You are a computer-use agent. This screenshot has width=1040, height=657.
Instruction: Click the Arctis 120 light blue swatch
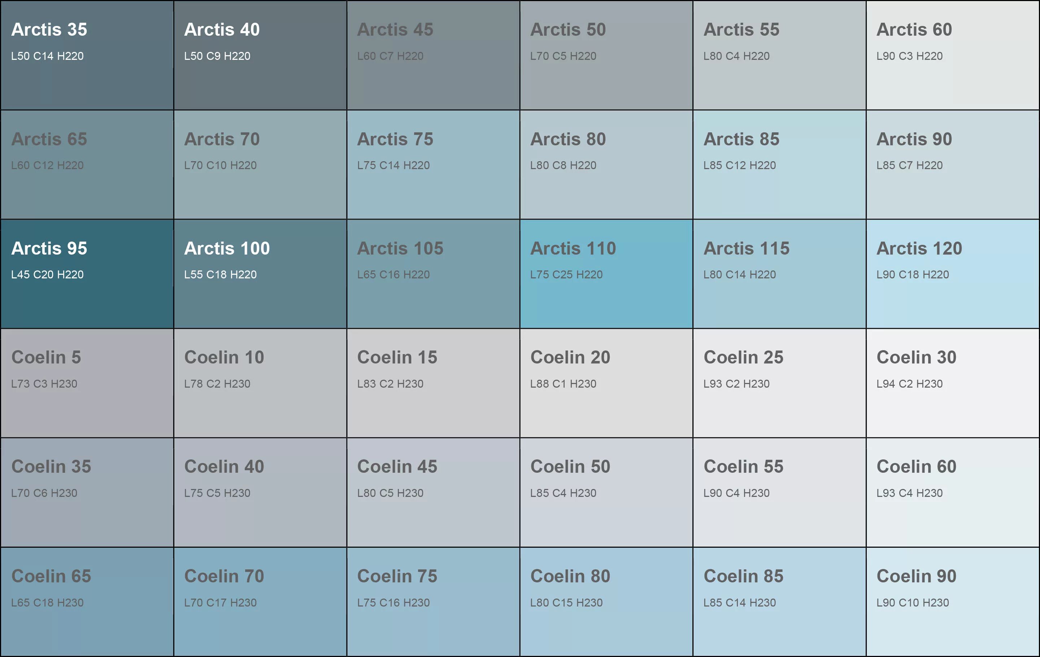(953, 274)
